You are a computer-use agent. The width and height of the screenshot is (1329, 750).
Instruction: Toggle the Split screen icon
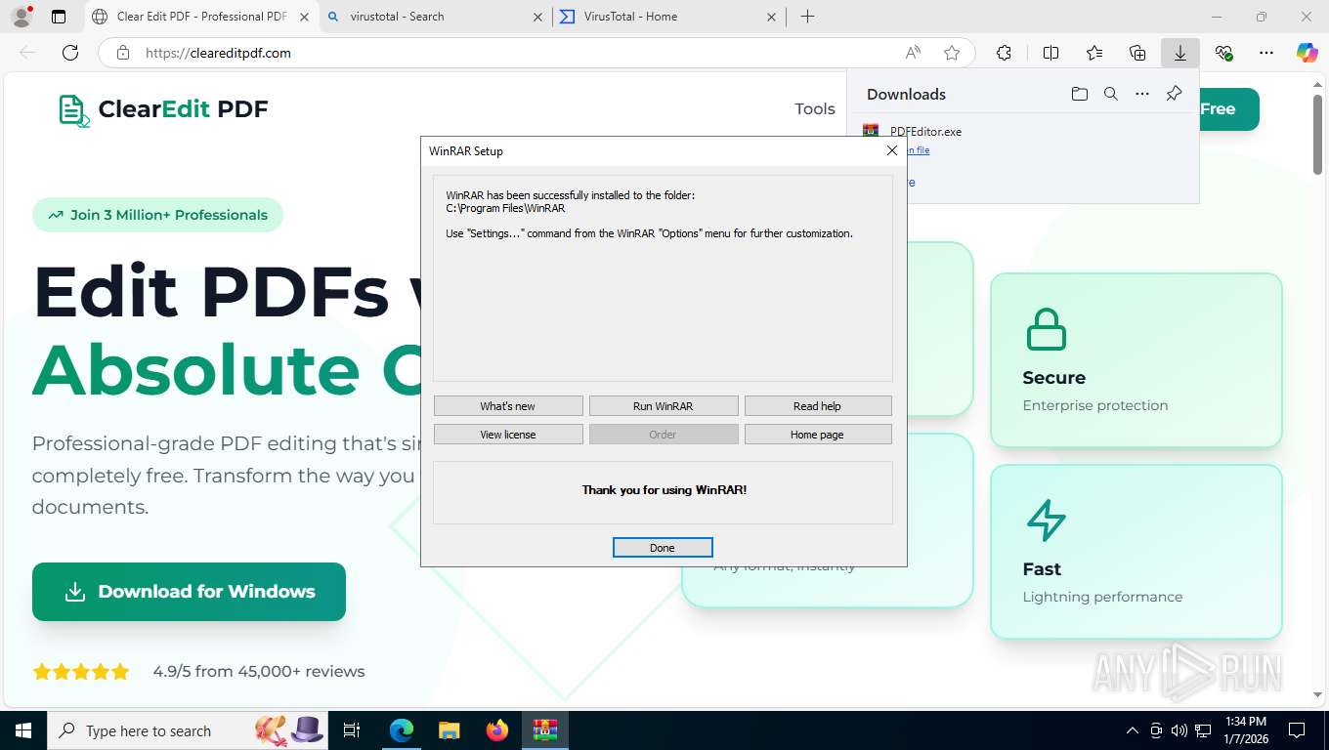point(1051,53)
